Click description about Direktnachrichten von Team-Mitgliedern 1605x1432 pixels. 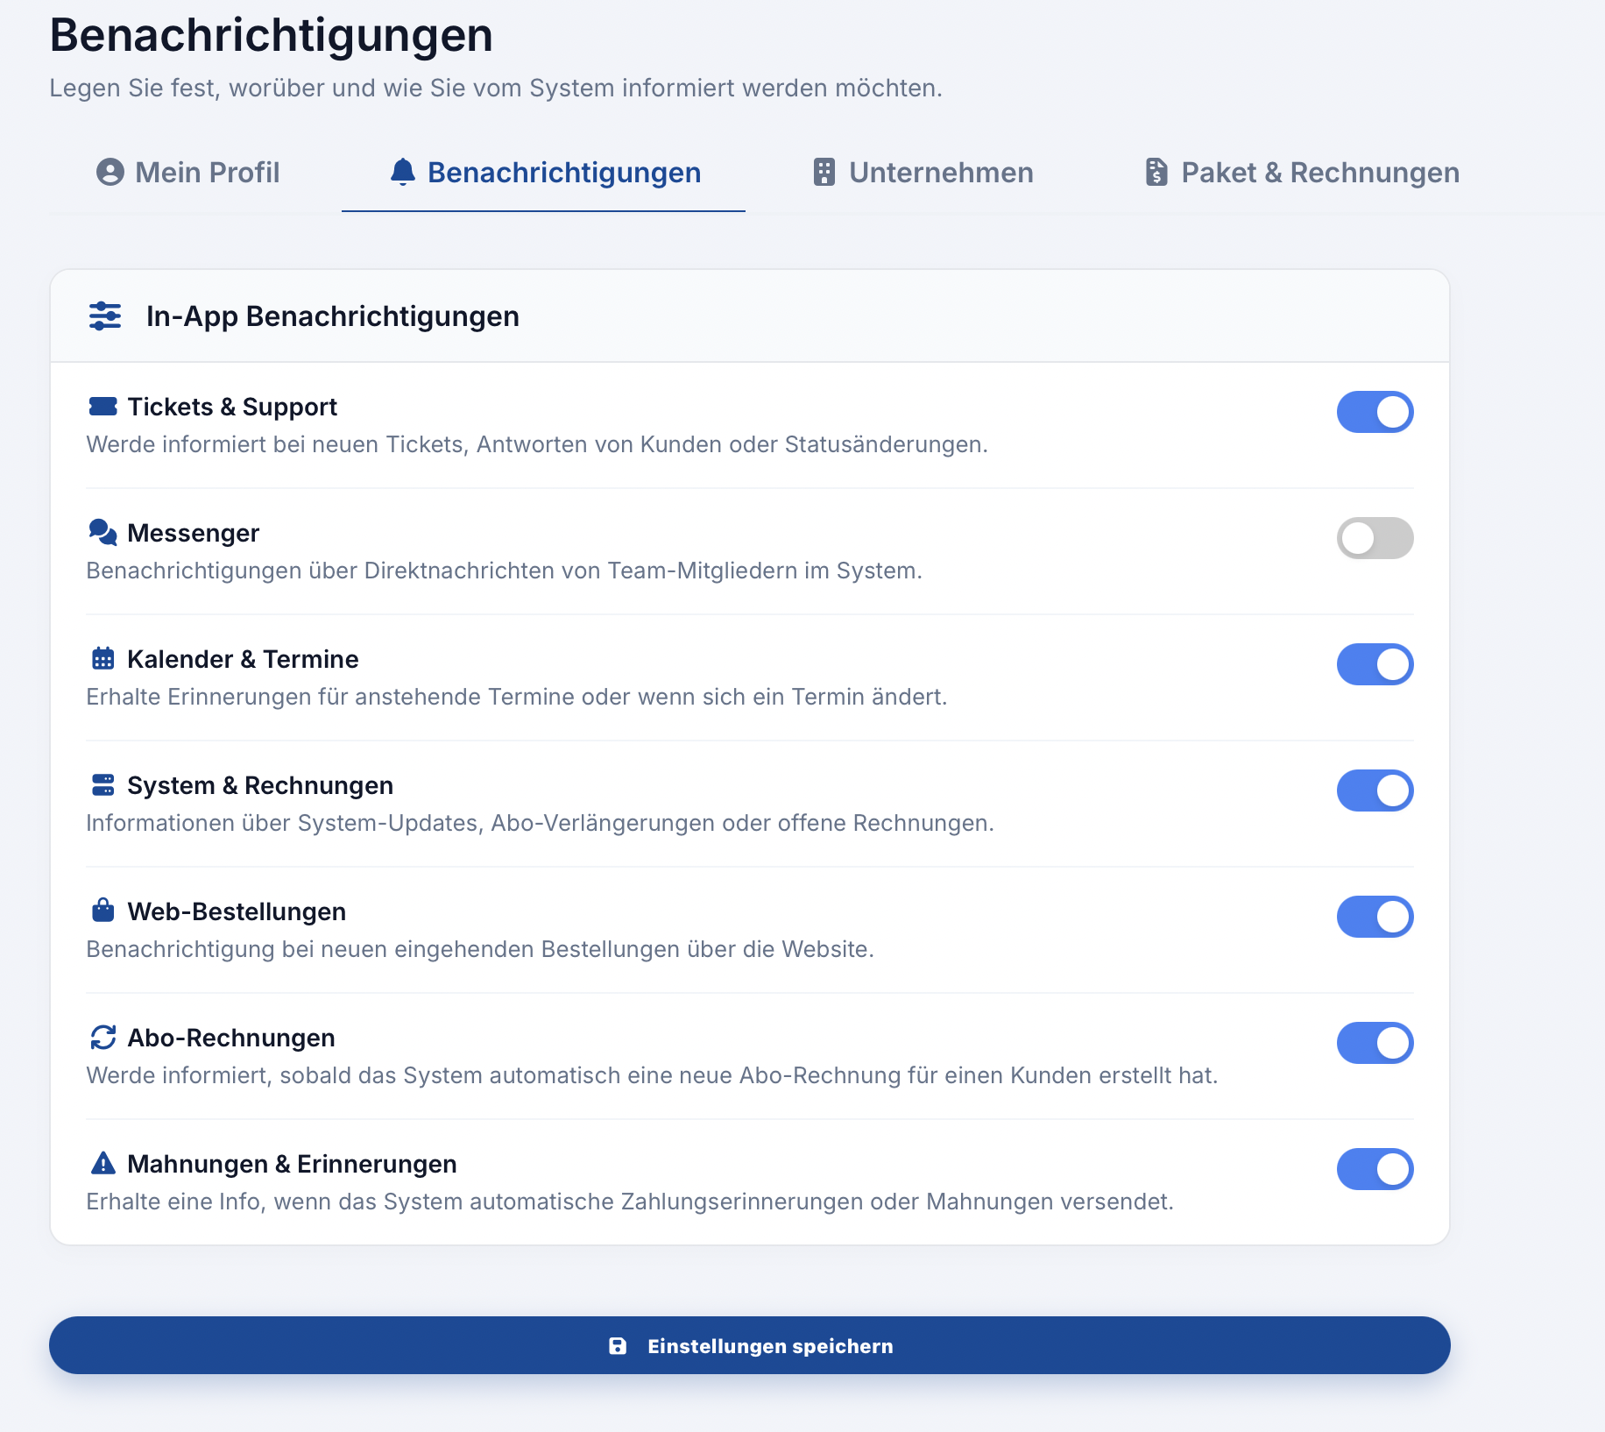505,571
